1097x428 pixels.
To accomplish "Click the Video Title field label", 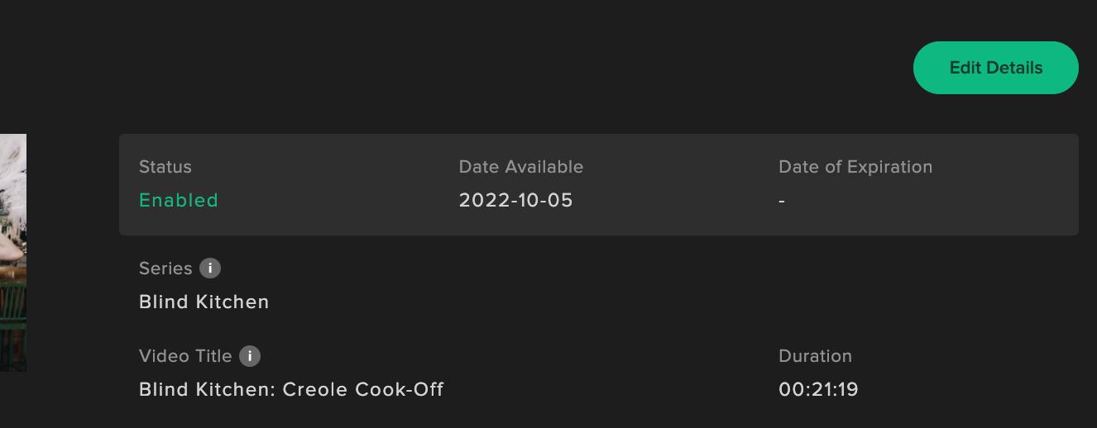I will point(185,356).
